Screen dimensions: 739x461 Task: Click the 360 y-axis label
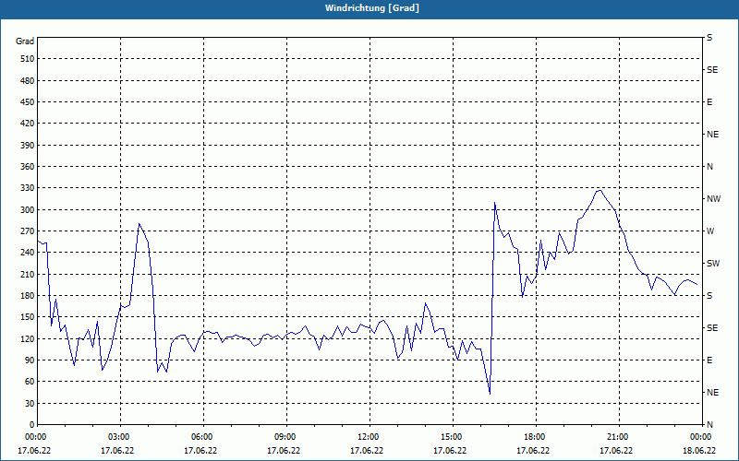28,167
